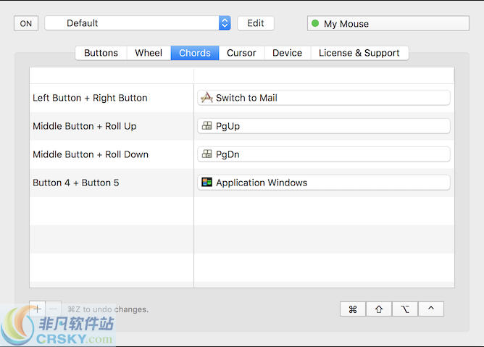Click the keyboard icon beside PgDn
The image size is (484, 347).
point(206,154)
